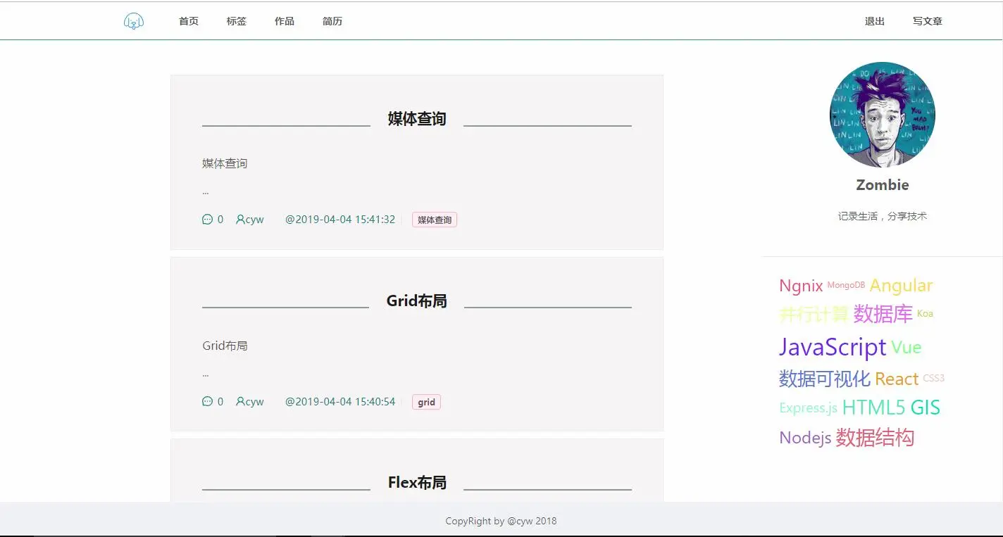Image resolution: width=1003 pixels, height=537 pixels.
Task: Click author user icon on 媒体查询 post
Action: point(240,220)
